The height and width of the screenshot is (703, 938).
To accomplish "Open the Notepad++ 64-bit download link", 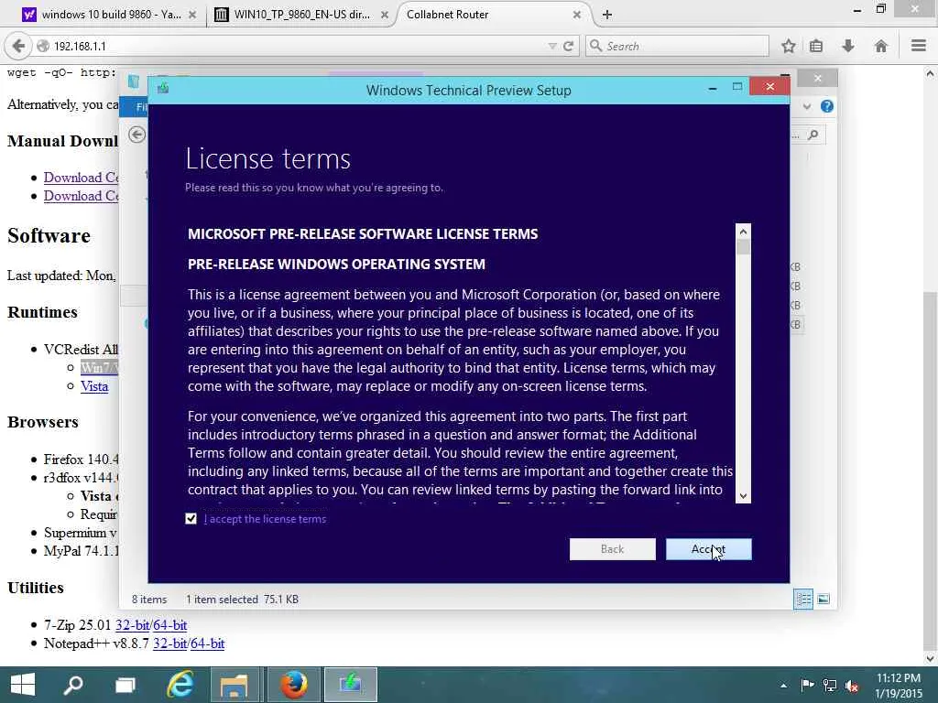I will (208, 644).
